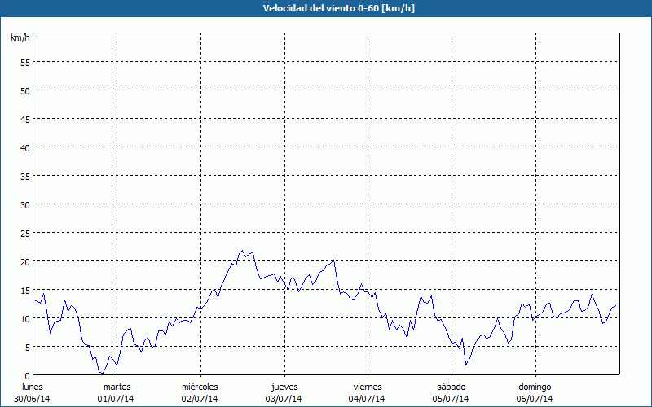Click the chart title 'Velocidad del viento 0-60'
Image resolution: width=652 pixels, height=407 pixels.
pos(326,8)
